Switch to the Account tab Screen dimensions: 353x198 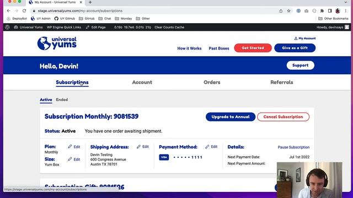142,82
